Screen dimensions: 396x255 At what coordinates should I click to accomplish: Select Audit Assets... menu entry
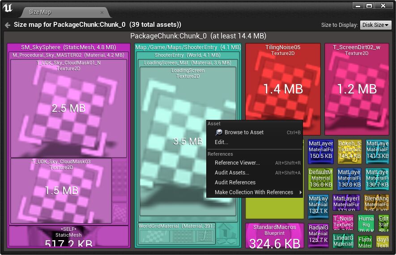tap(232, 173)
